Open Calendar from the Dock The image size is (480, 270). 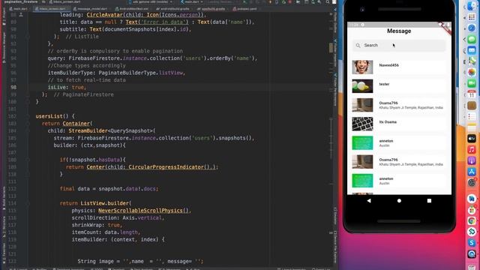coord(472,94)
